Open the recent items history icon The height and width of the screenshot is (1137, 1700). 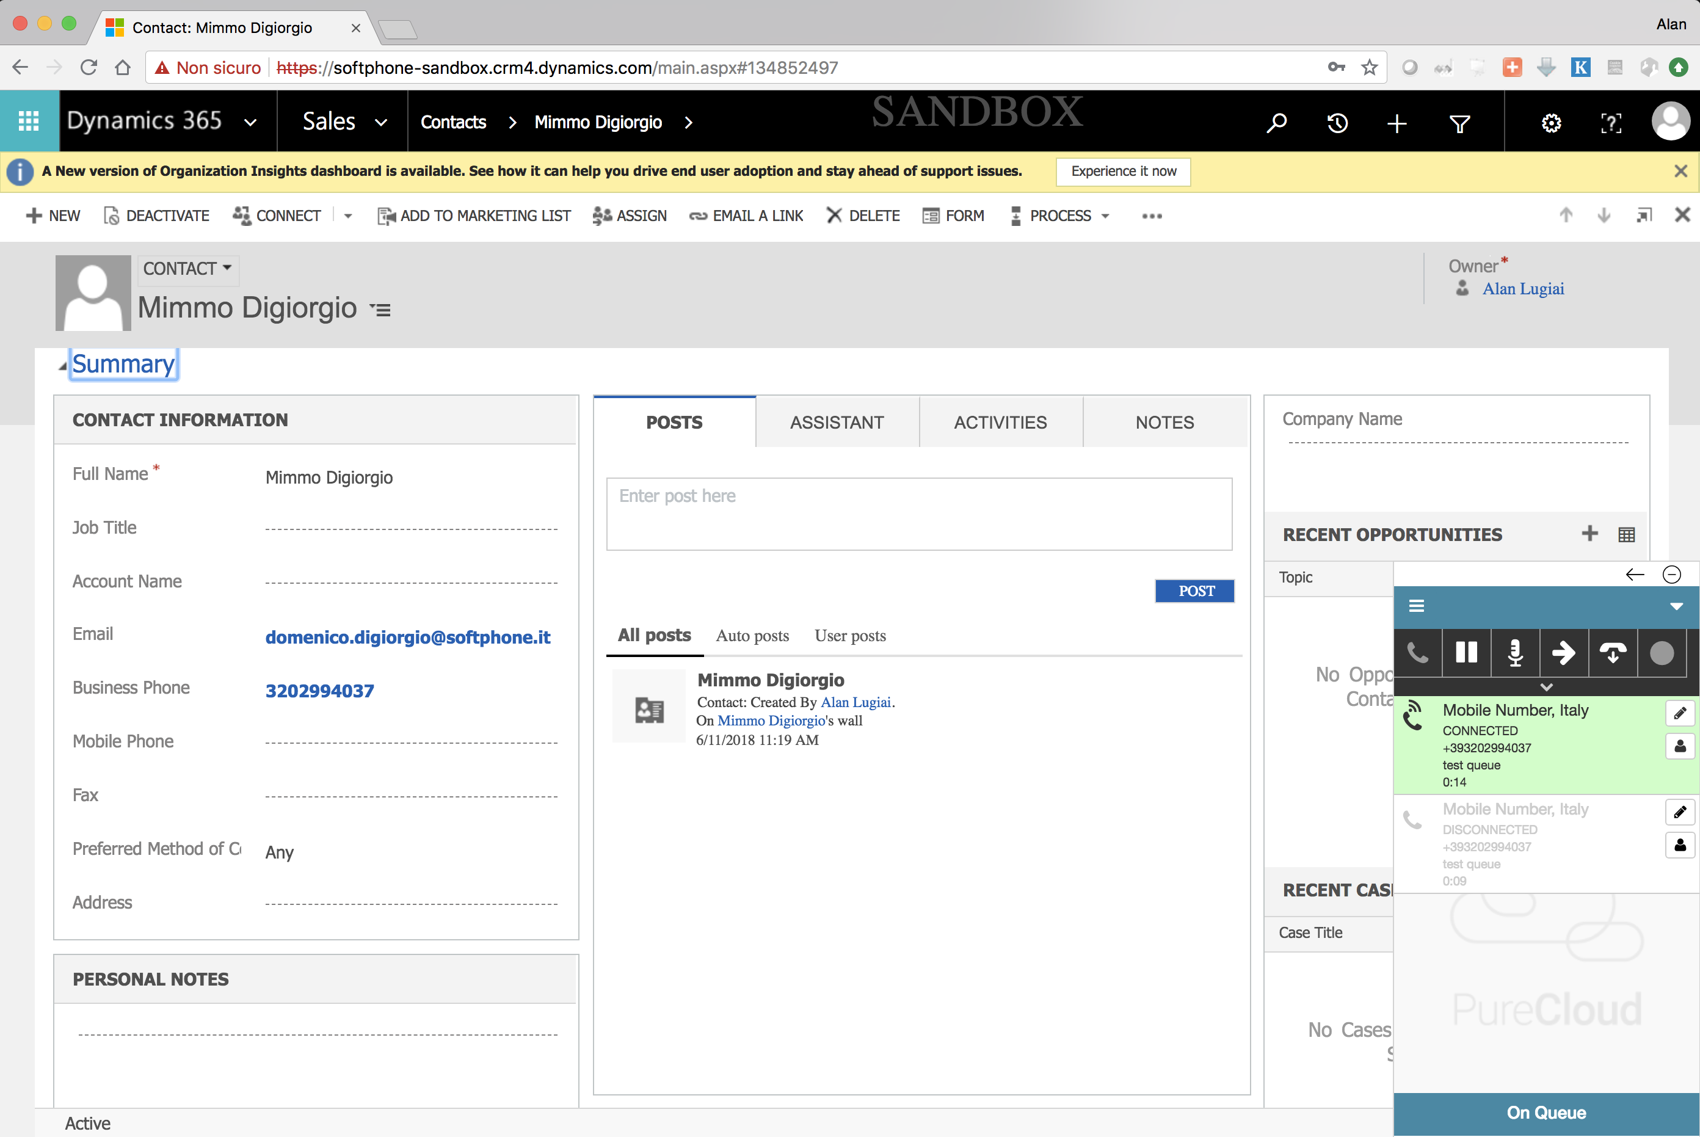click(1337, 123)
